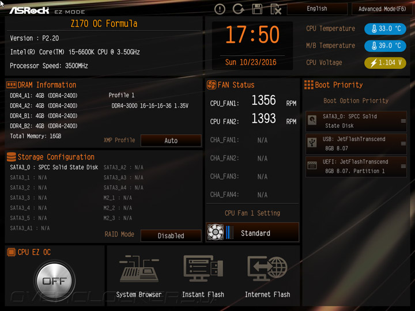
Task: Click the UEFI JetFlashTranscend boot entry icon
Action: [x=312, y=166]
